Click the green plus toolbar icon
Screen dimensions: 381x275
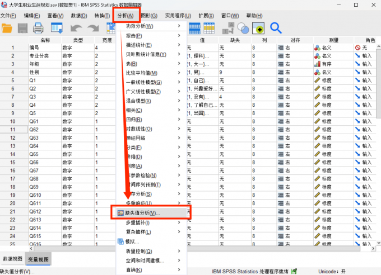click(x=258, y=29)
